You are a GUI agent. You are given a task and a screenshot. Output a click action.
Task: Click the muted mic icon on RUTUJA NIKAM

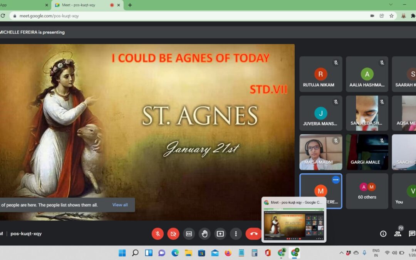click(x=336, y=63)
